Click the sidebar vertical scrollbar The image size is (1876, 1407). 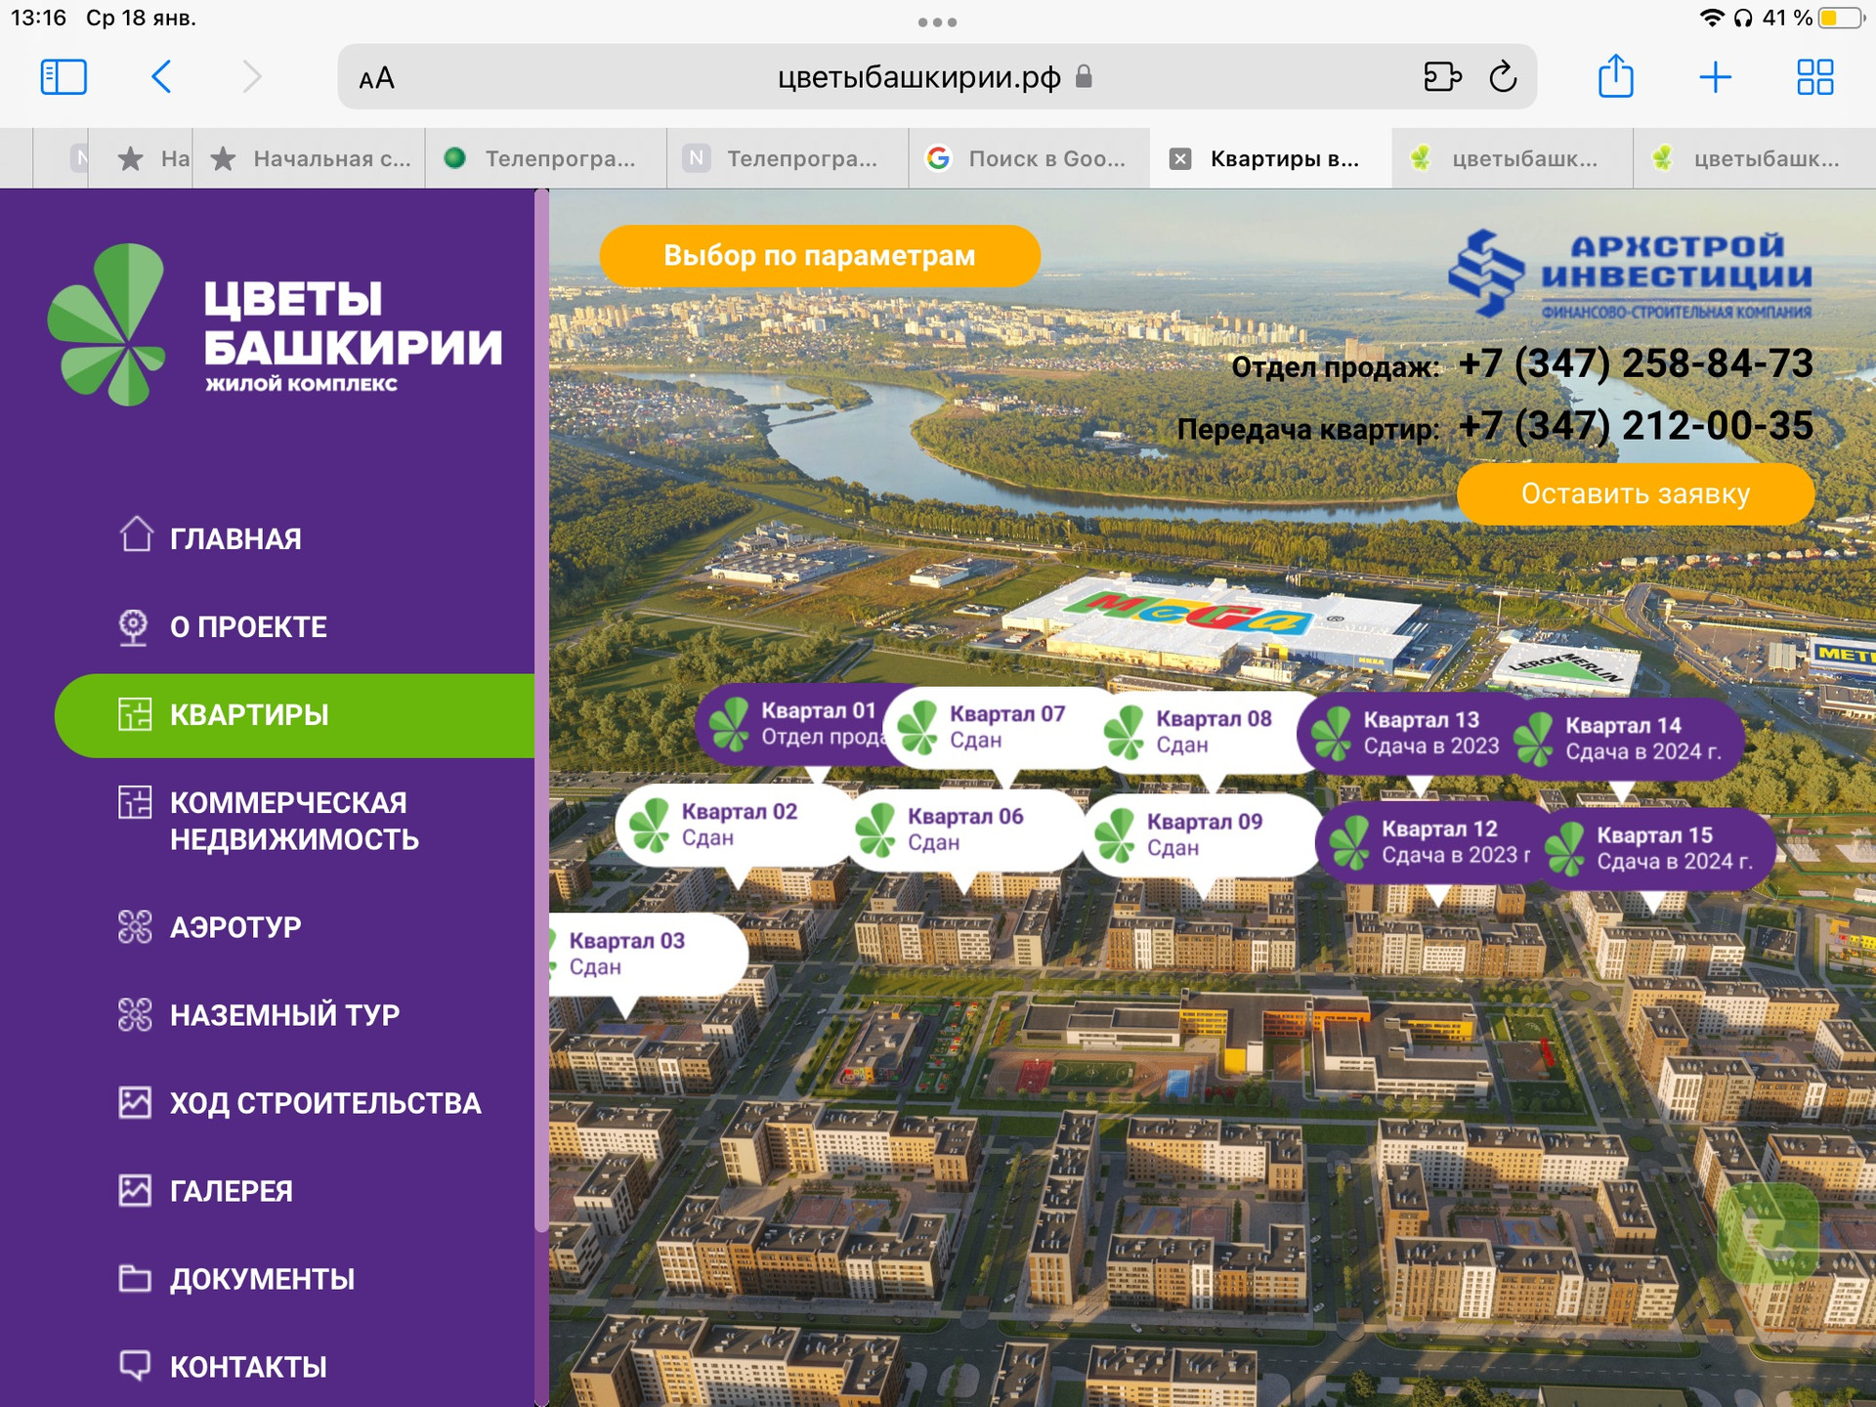coord(541,713)
